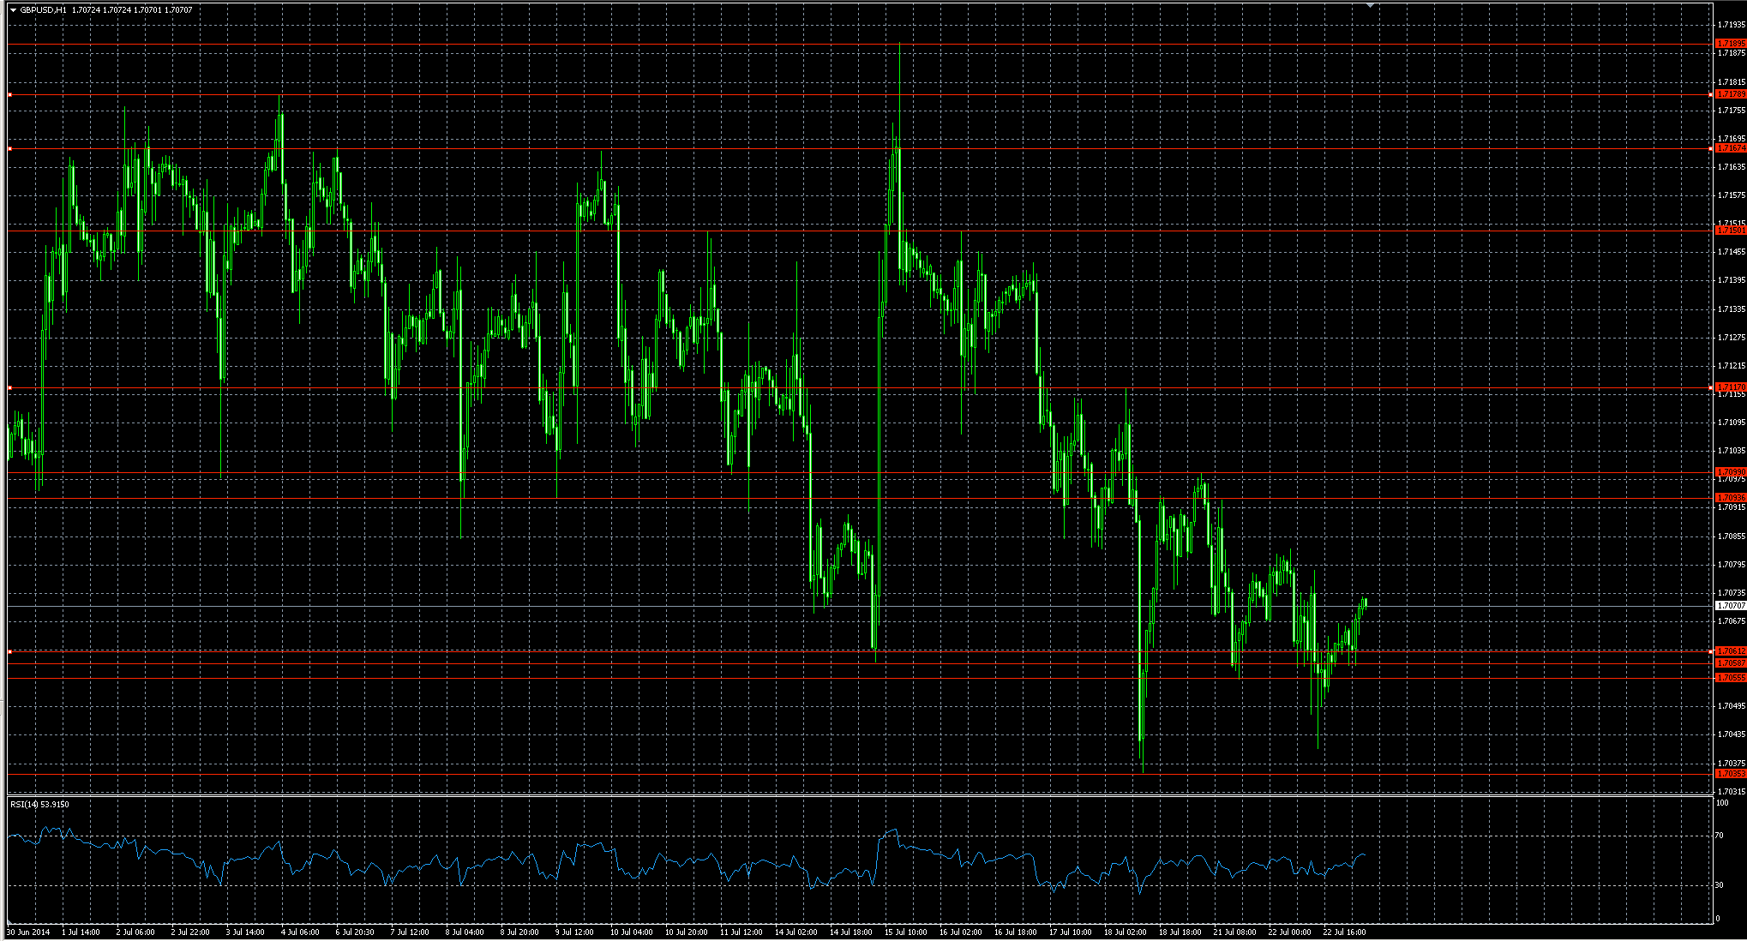Click the 1.70353 red price label
1747x941 pixels.
(1731, 774)
